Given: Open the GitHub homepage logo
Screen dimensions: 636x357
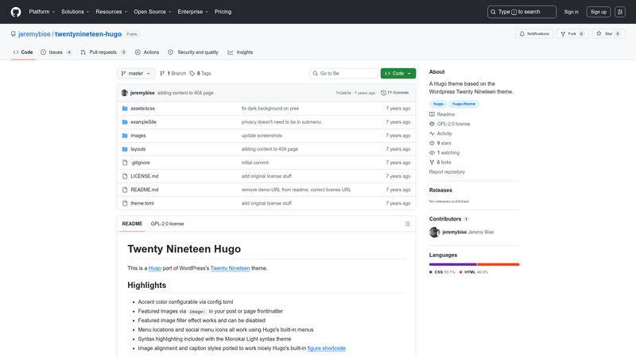Looking at the screenshot, I should [x=16, y=12].
